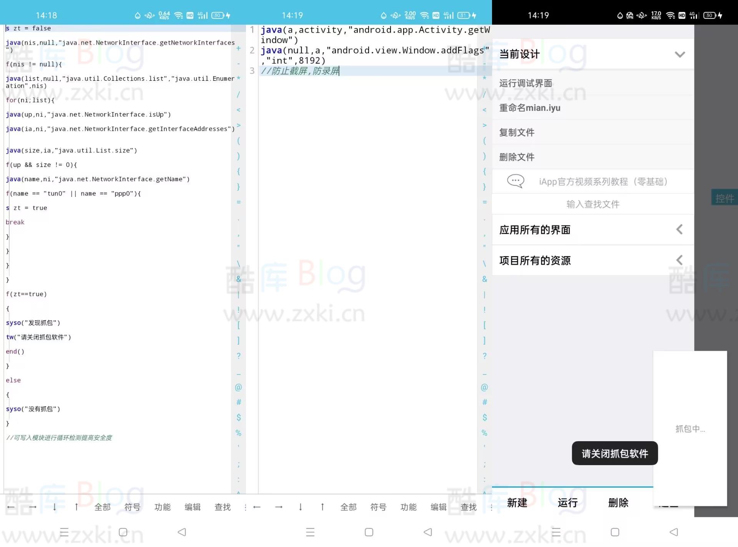738x547 pixels.
Task: Insert the { symbol from the symbol sidebar
Action: [238, 172]
